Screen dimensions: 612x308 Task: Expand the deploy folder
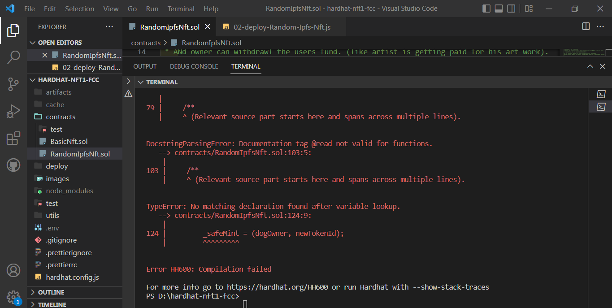click(57, 166)
